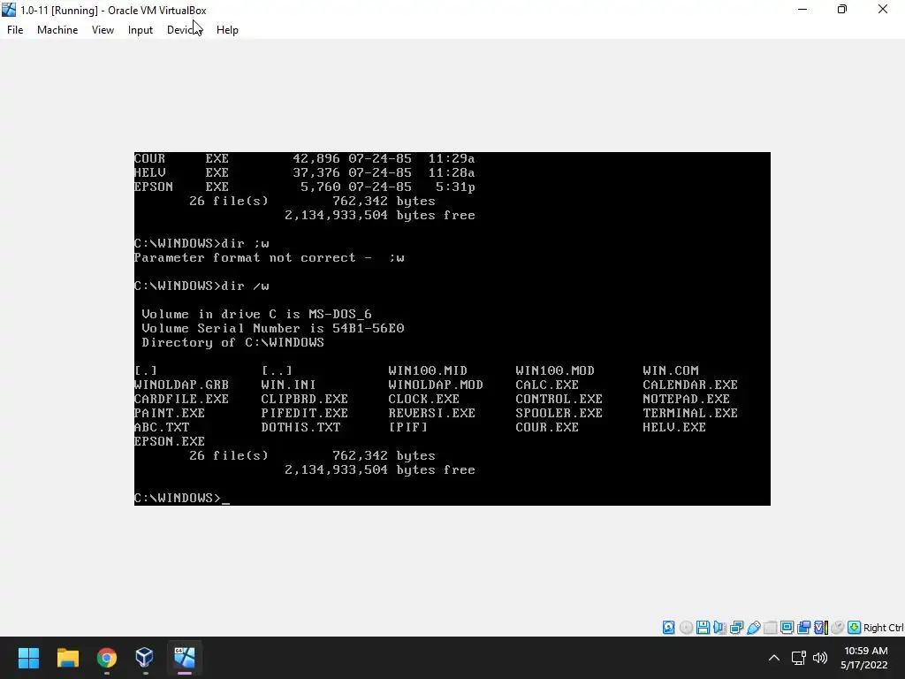Open File Explorer from the taskbar
The width and height of the screenshot is (905, 679).
[67, 658]
